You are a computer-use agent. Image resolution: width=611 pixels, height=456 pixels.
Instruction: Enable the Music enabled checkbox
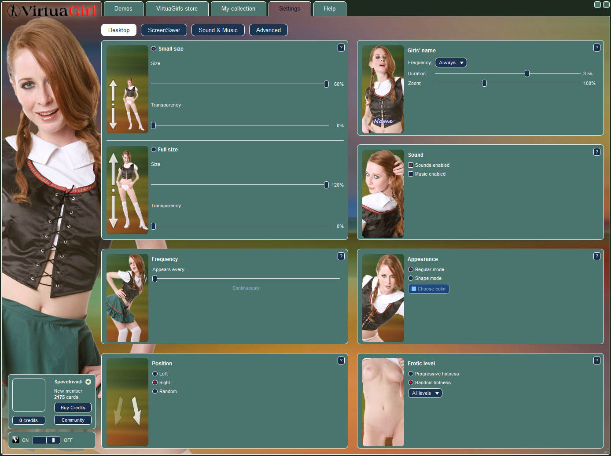click(411, 174)
